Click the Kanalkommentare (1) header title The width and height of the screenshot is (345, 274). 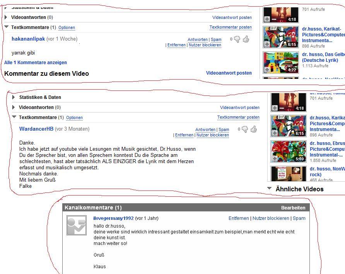point(93,208)
